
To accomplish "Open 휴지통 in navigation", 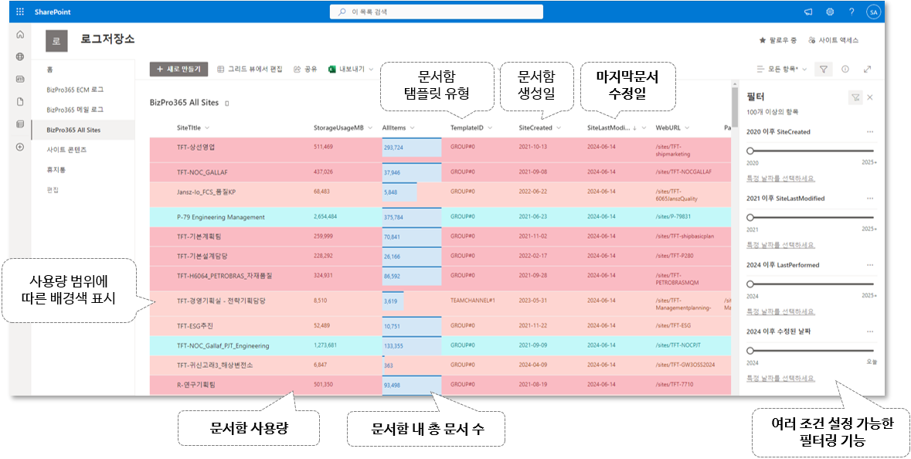I will tap(56, 170).
